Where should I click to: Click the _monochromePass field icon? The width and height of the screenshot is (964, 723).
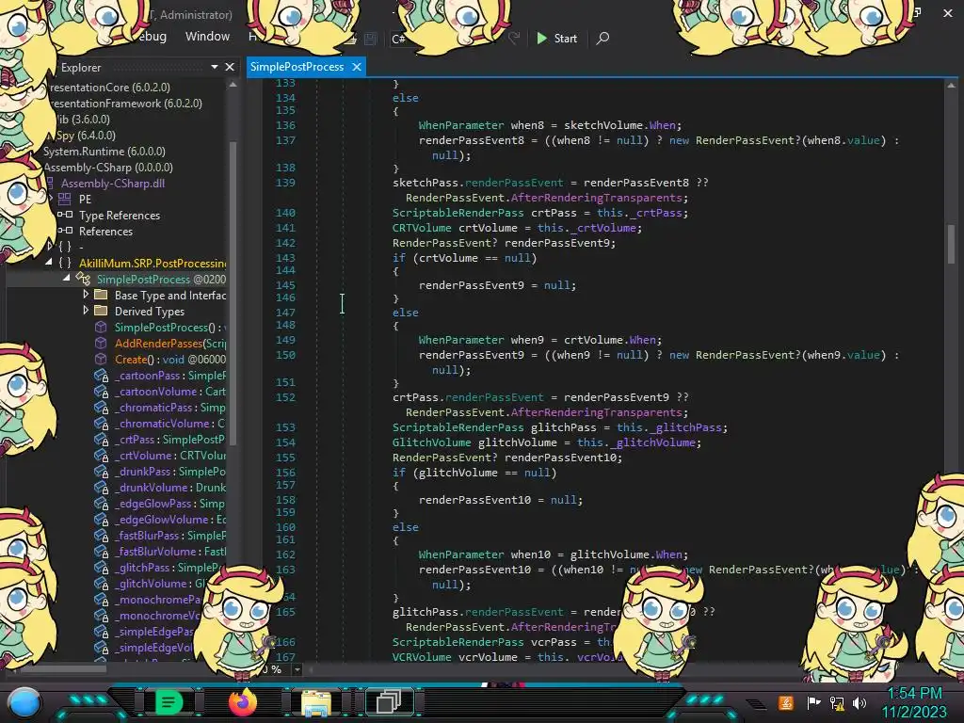click(101, 599)
